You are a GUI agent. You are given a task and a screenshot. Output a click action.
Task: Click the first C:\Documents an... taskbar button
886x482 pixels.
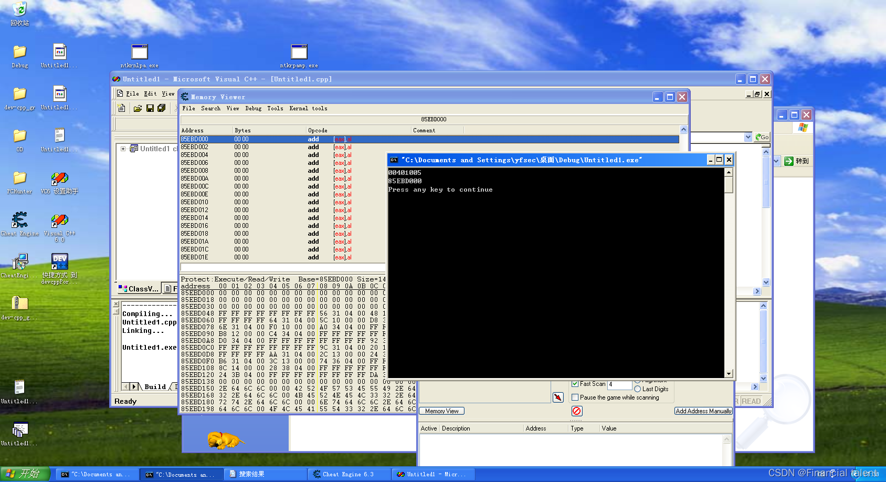(97, 474)
